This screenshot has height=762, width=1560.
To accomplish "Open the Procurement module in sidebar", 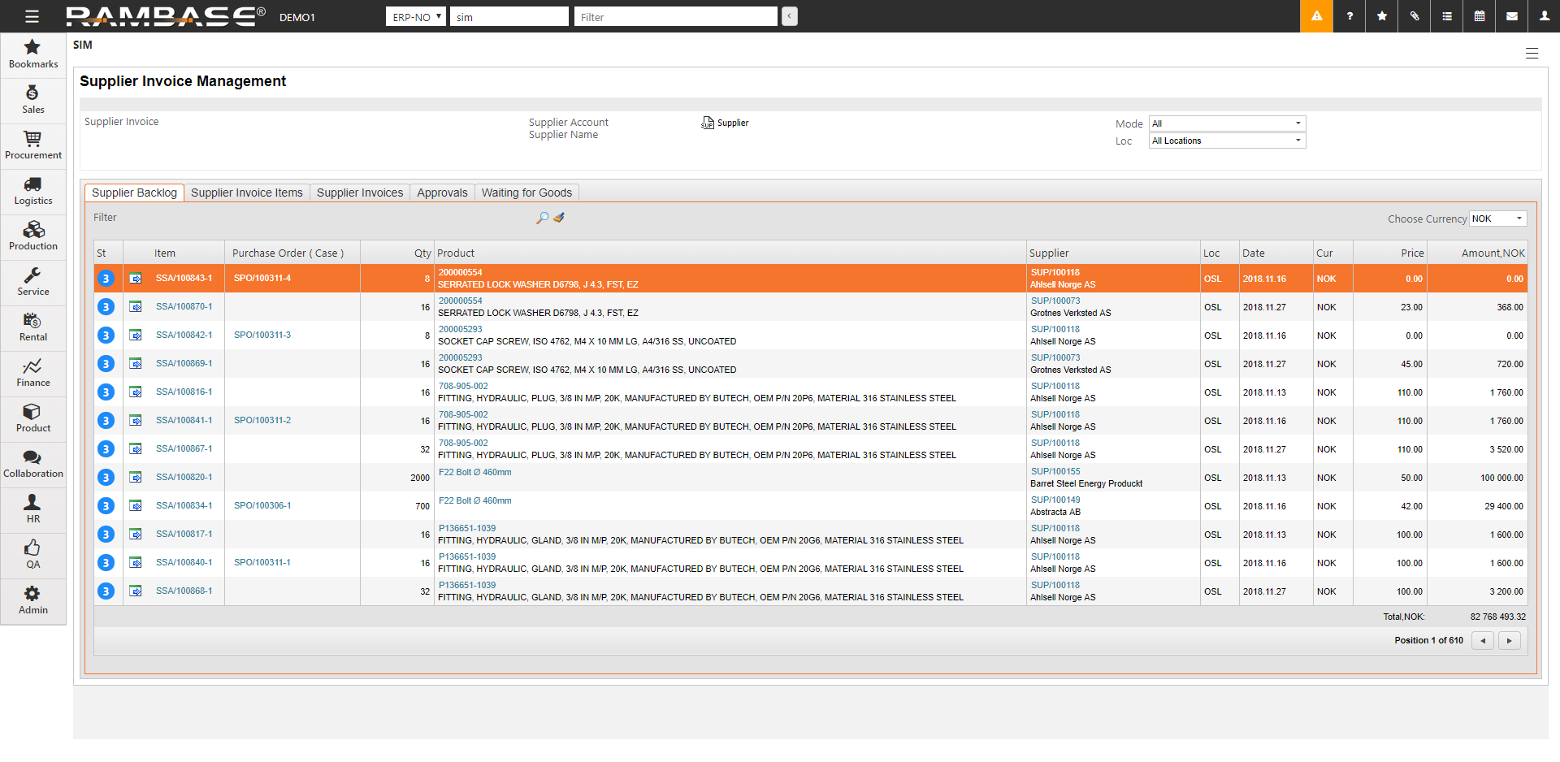I will tap(32, 145).
